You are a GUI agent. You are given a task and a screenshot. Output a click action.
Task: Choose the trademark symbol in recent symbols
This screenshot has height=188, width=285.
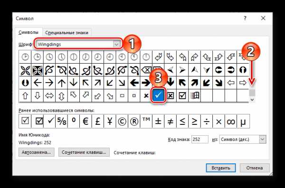[146, 122]
